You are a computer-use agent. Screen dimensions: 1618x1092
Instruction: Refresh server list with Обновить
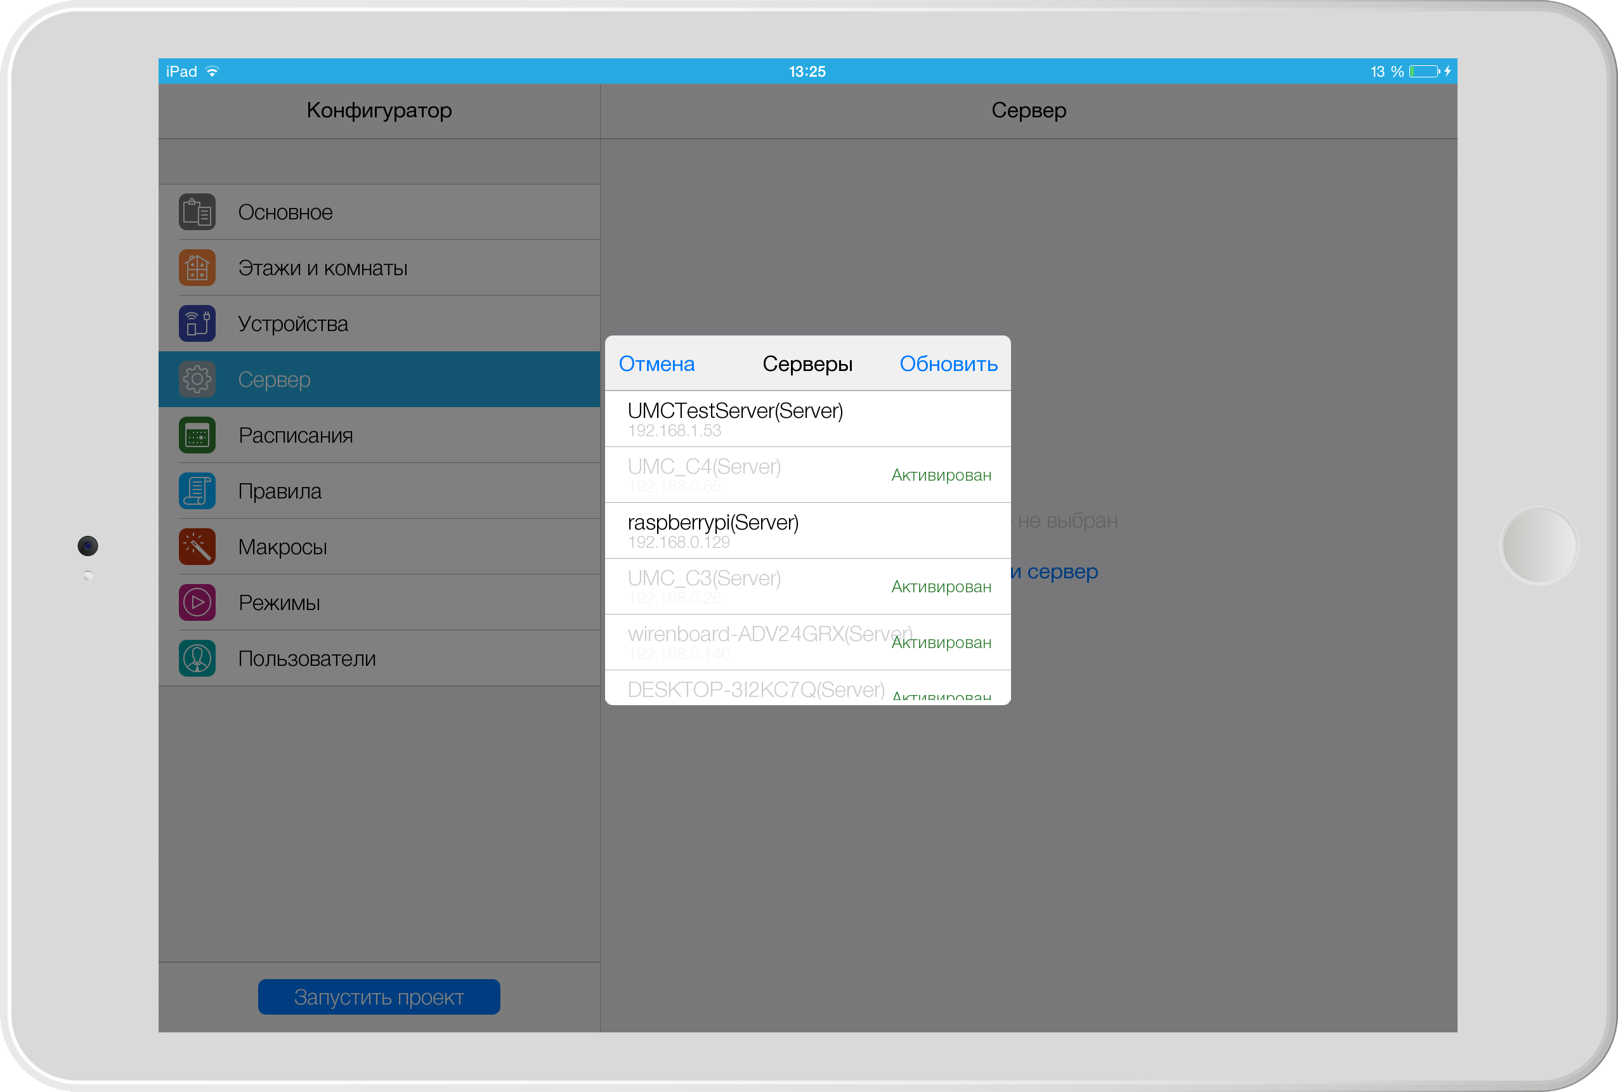[948, 364]
